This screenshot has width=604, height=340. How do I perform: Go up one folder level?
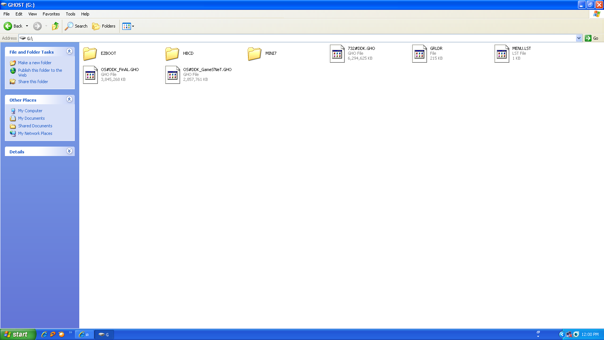[x=55, y=26]
